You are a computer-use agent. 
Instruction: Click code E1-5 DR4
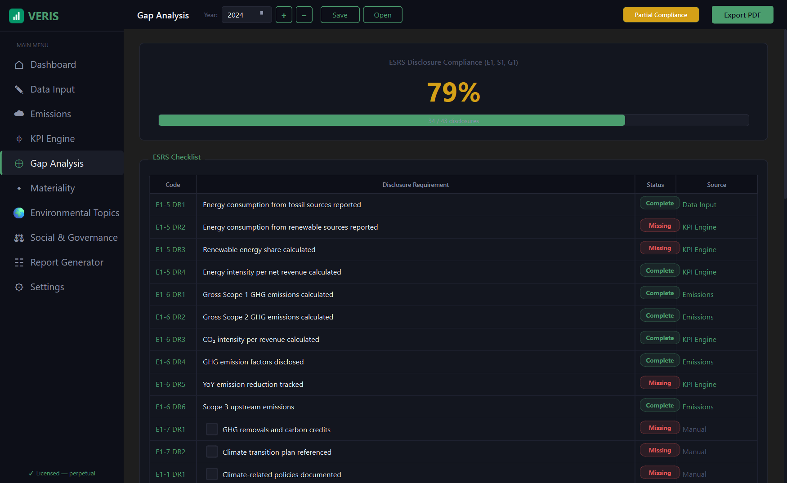tap(170, 272)
